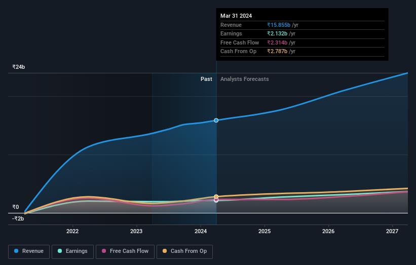This screenshot has height=265, width=416.
Task: Click the Mar 31 2024 tooltip date
Action: coord(236,16)
